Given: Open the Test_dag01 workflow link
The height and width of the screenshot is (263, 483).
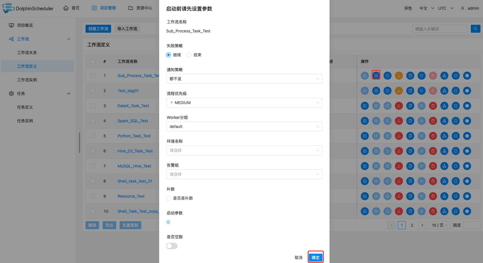Looking at the screenshot, I should coord(128,91).
